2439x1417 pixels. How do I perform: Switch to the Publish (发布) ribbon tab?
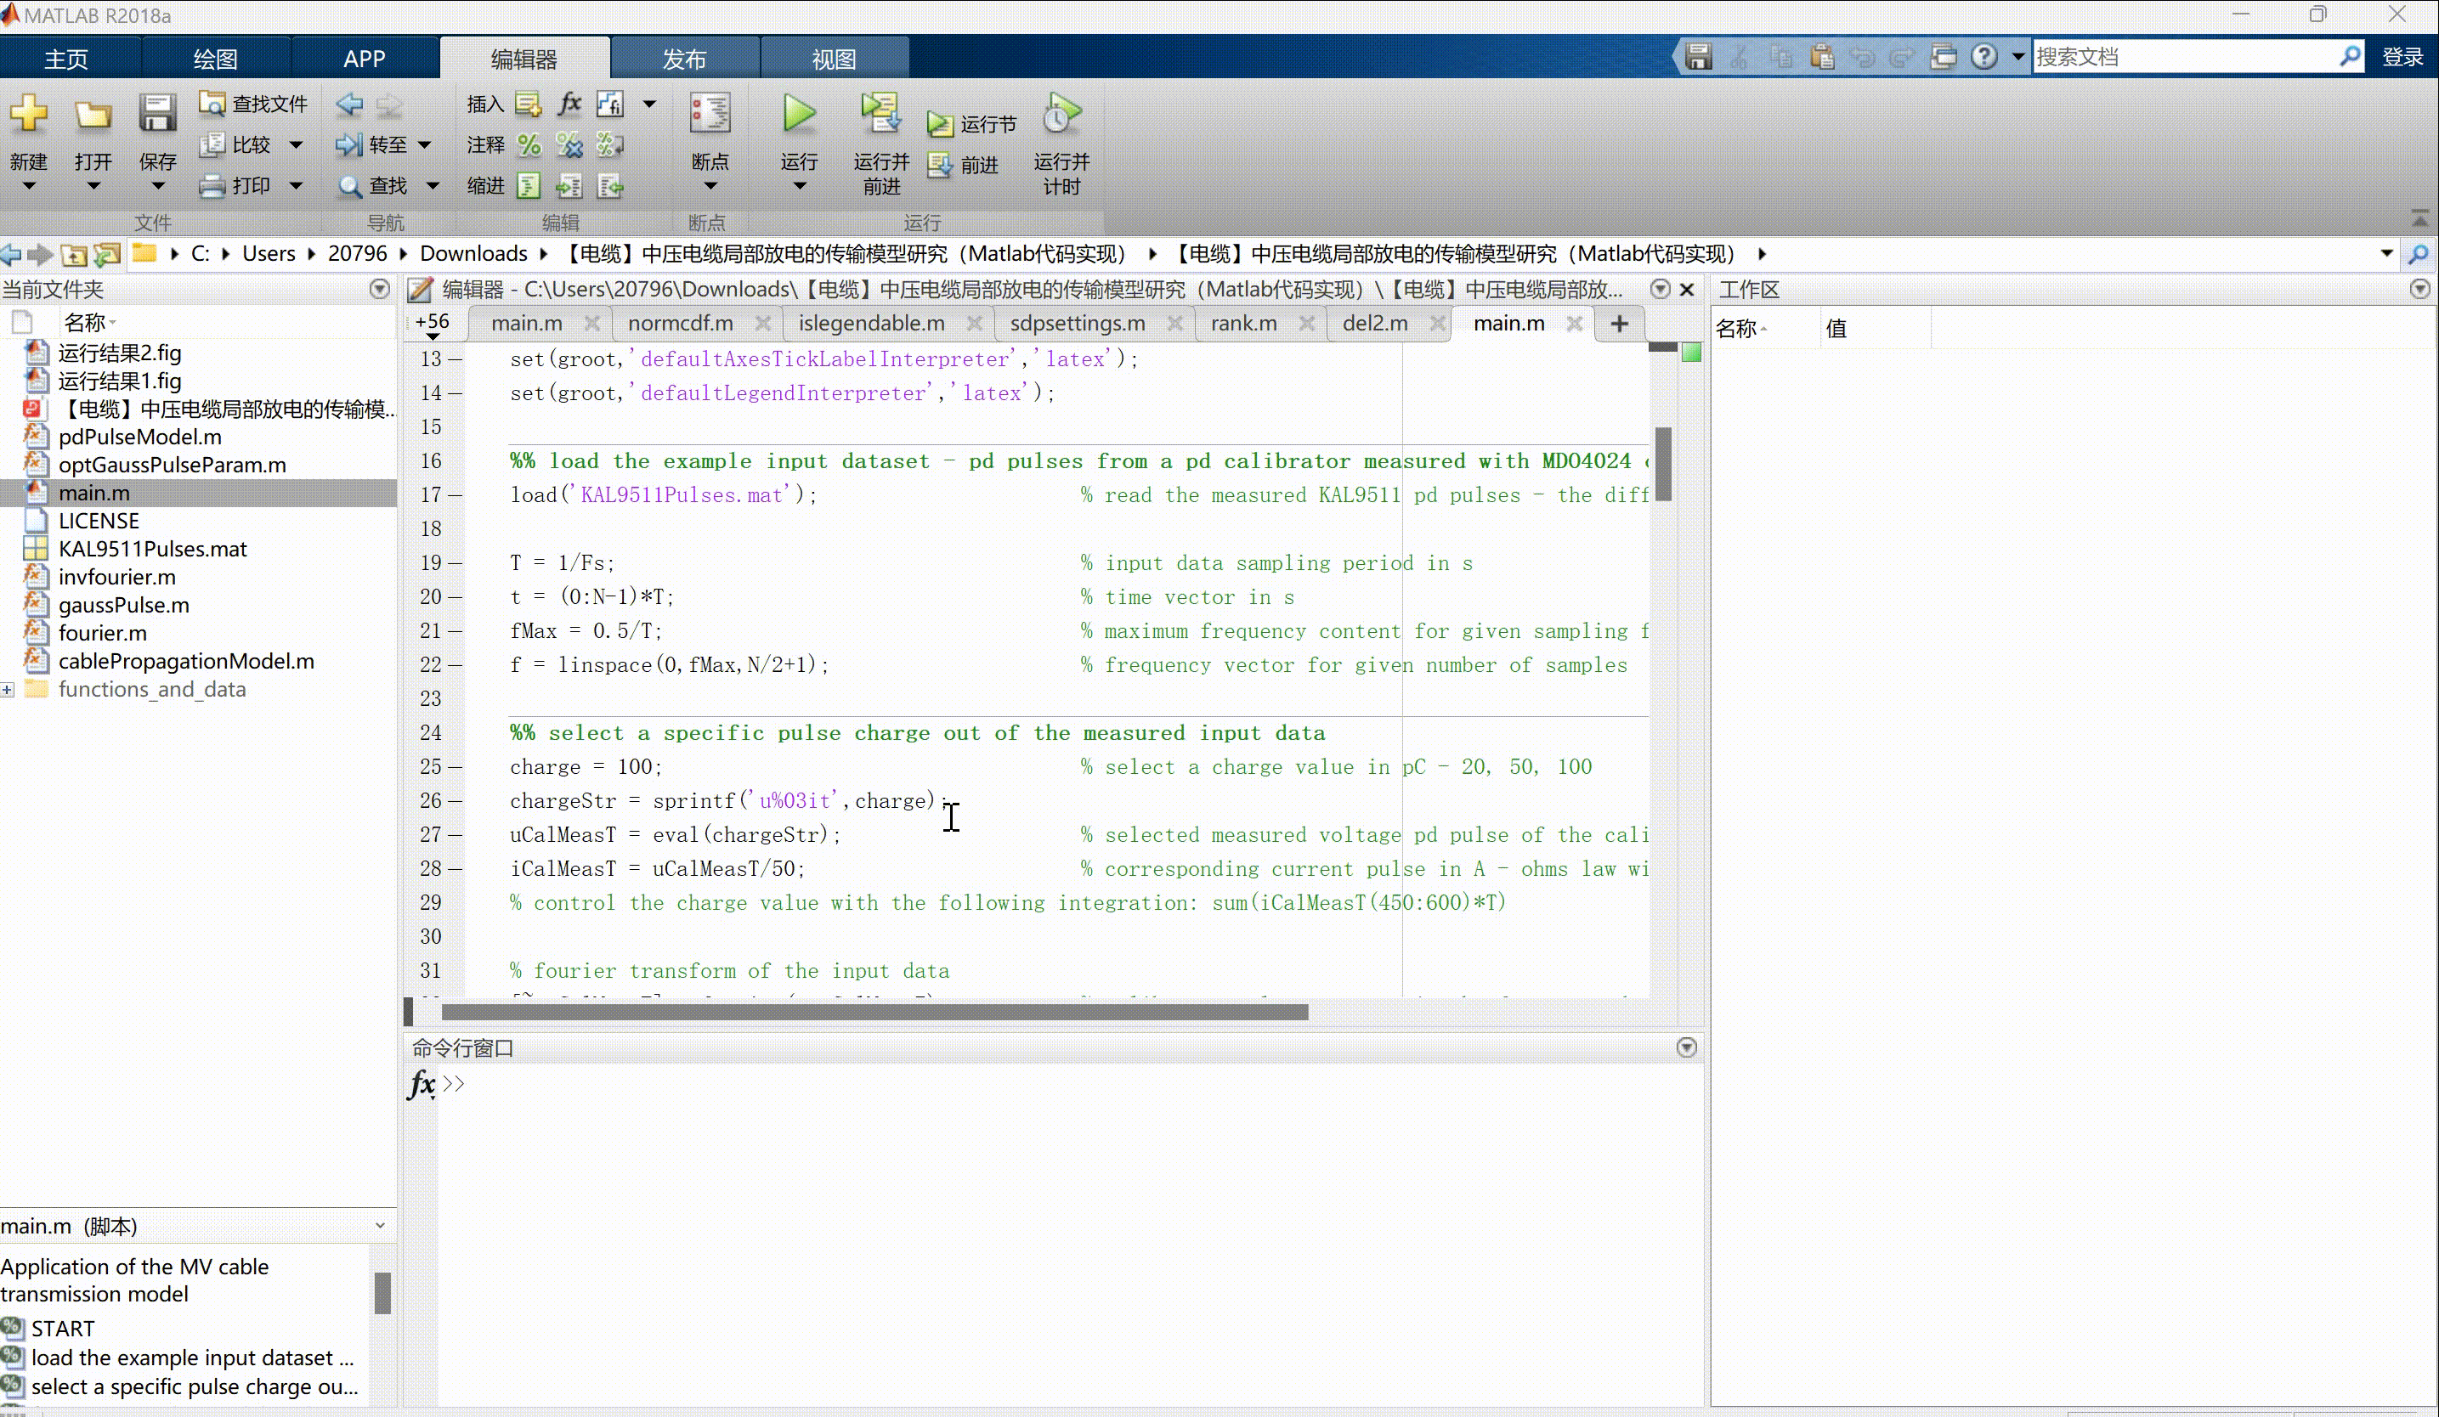[684, 59]
